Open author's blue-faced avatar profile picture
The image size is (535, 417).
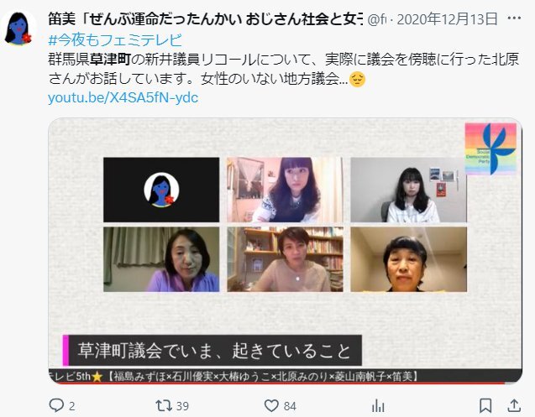point(18,29)
